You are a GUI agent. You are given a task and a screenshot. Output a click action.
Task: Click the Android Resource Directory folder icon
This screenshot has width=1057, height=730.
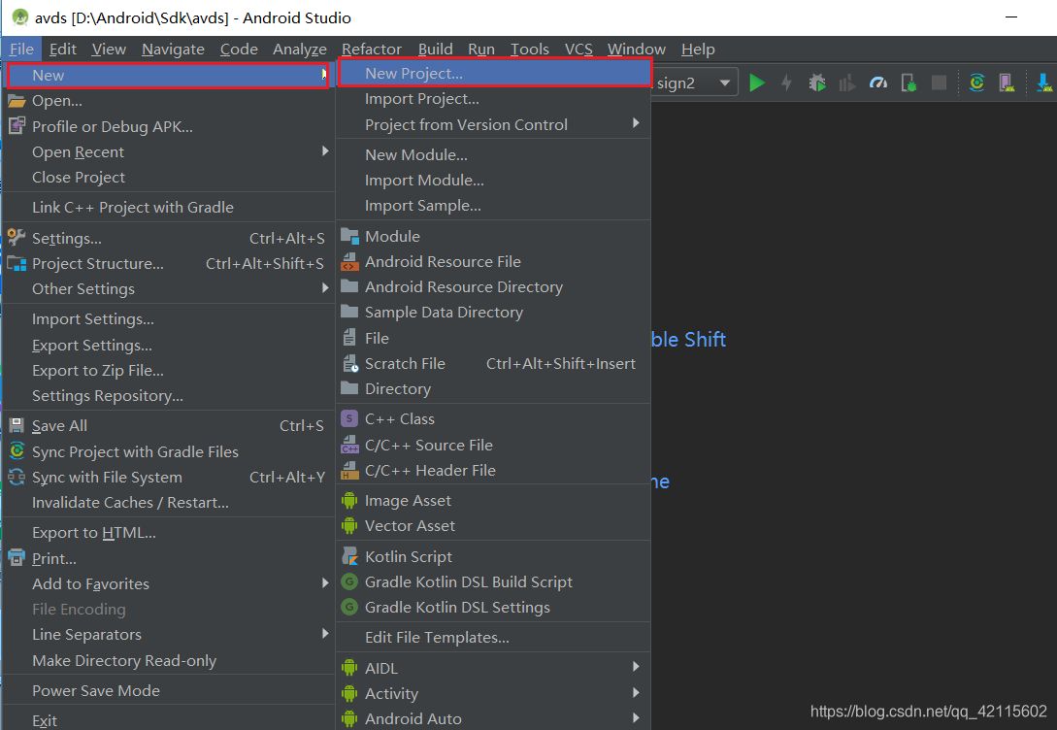tap(349, 286)
